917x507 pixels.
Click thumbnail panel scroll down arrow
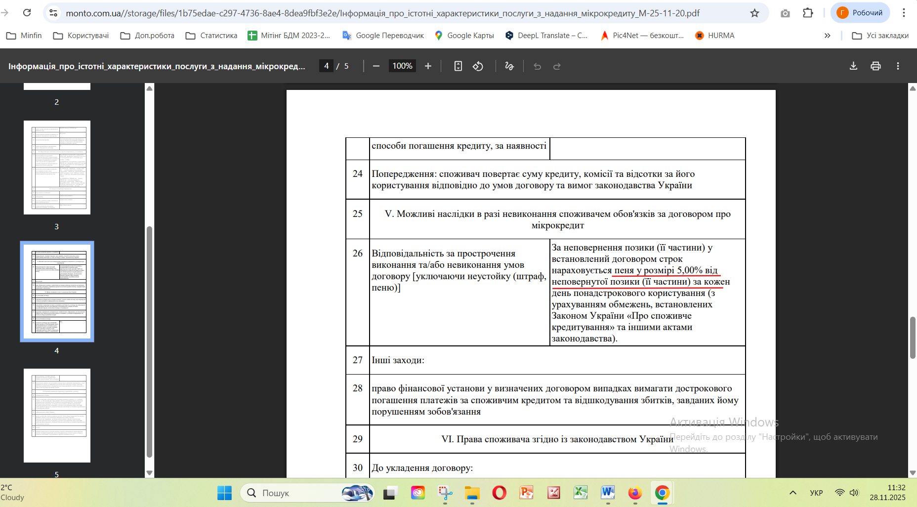[149, 473]
